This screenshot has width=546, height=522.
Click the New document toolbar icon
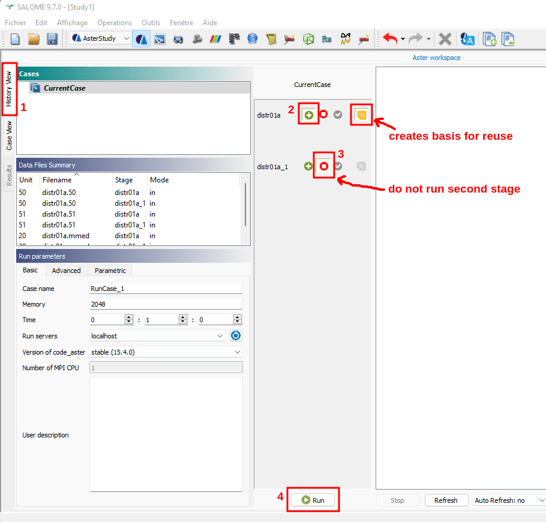click(x=16, y=39)
